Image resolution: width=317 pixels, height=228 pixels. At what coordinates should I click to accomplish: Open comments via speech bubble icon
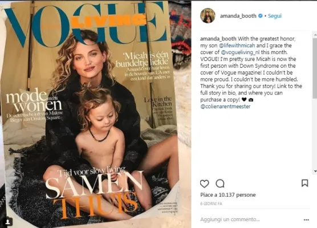click(220, 184)
